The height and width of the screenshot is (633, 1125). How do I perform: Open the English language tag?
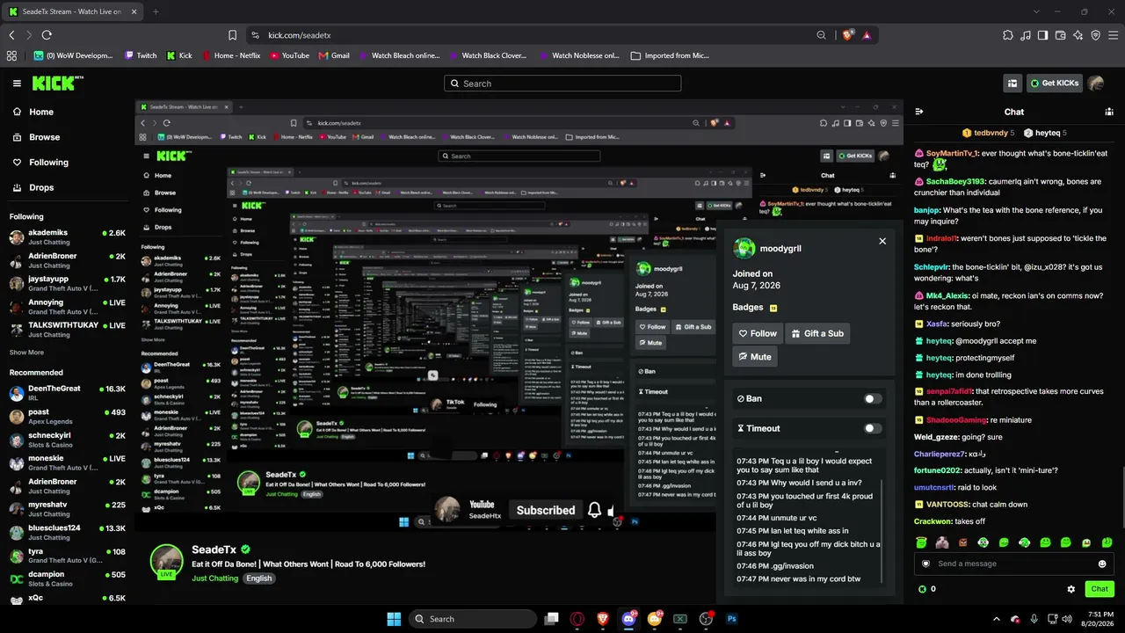(x=258, y=578)
